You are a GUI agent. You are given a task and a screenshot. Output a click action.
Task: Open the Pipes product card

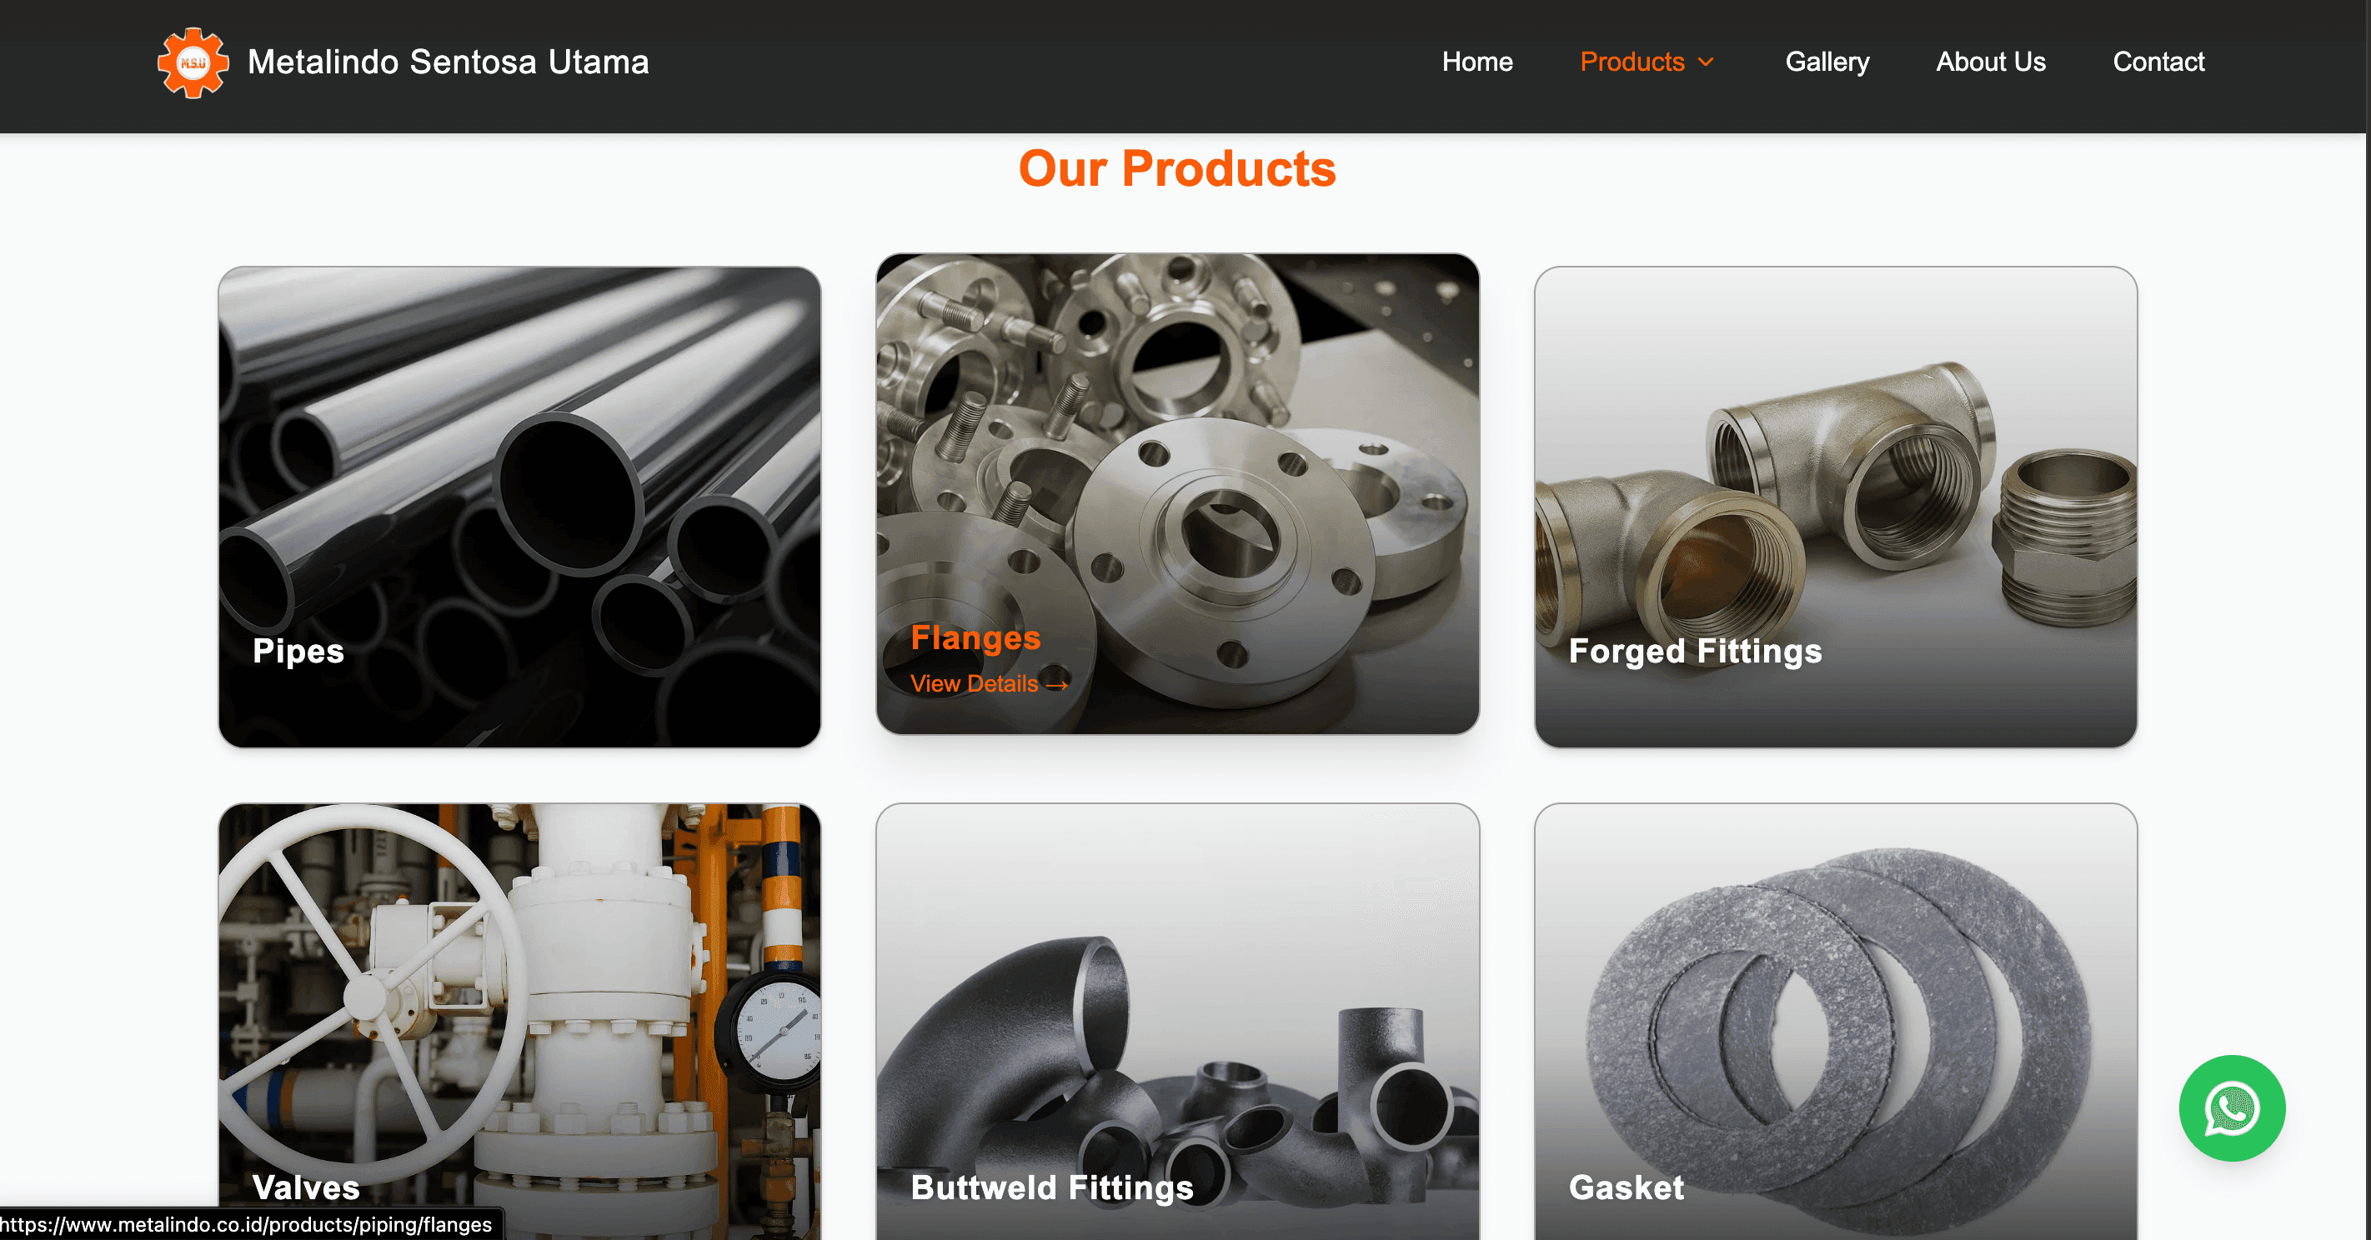pos(519,507)
